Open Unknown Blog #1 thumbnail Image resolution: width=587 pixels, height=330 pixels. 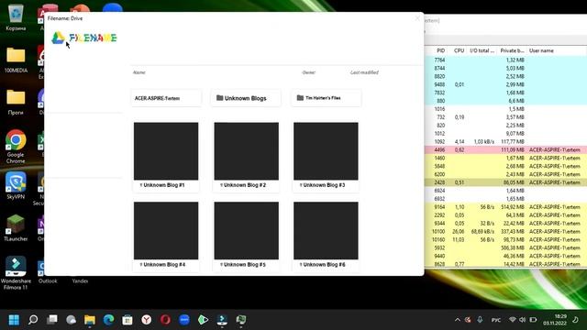click(x=166, y=151)
